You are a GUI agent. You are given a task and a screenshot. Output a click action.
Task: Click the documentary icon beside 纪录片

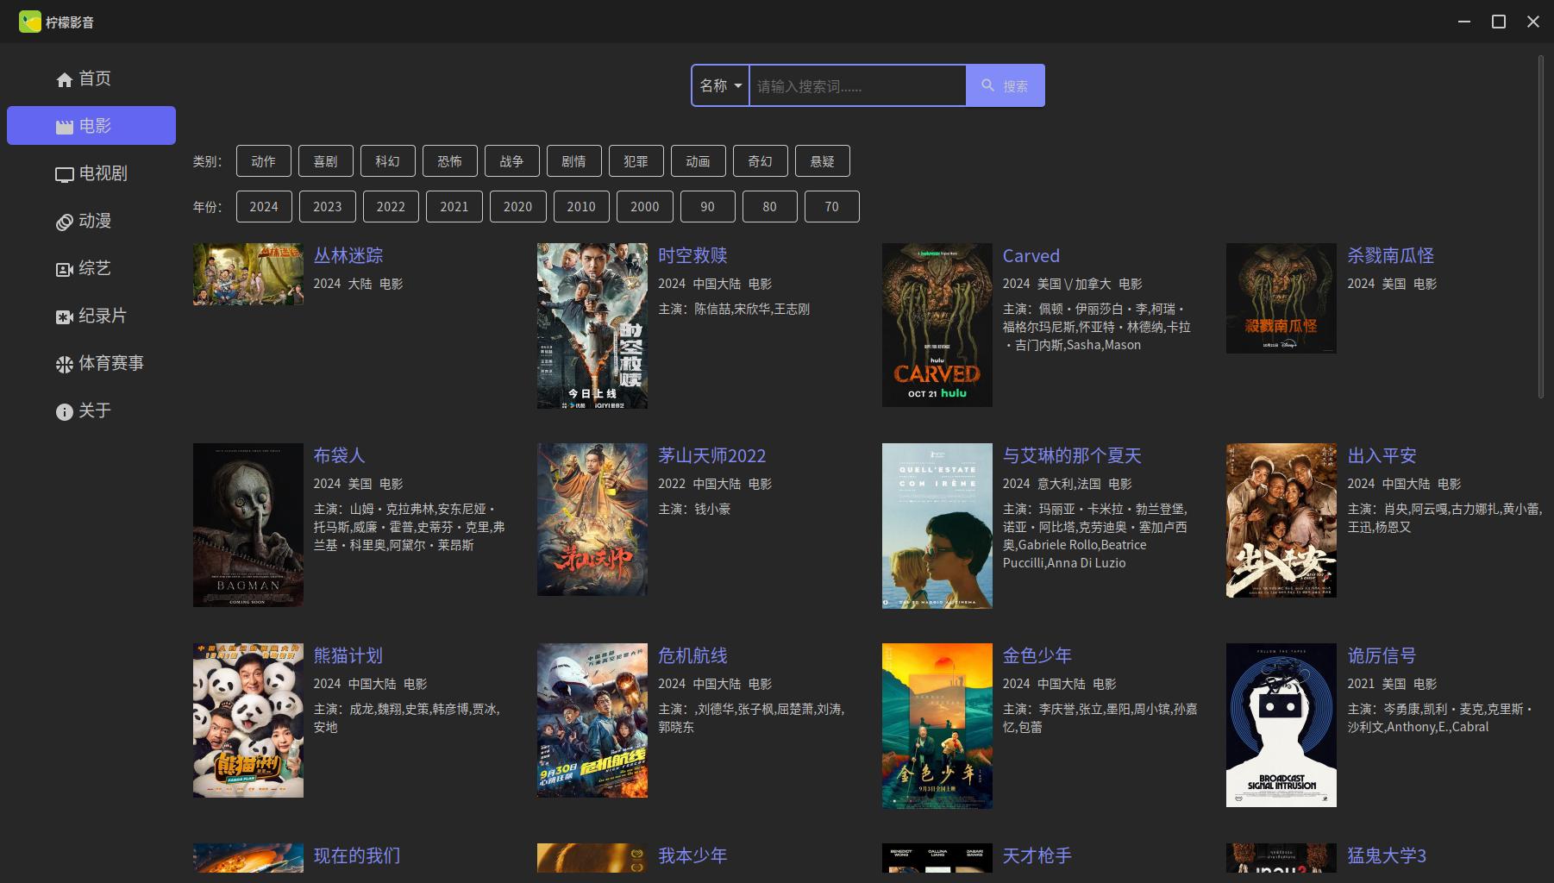(x=65, y=317)
